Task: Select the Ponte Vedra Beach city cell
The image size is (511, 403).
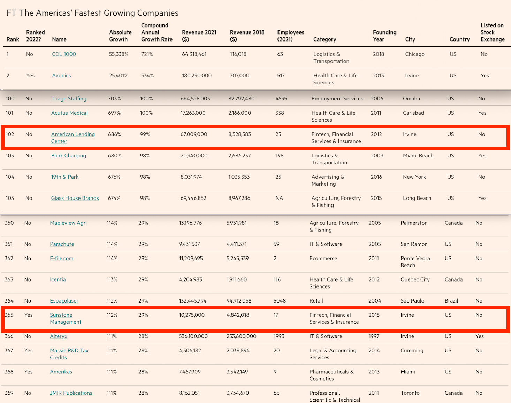Action: click(x=415, y=262)
